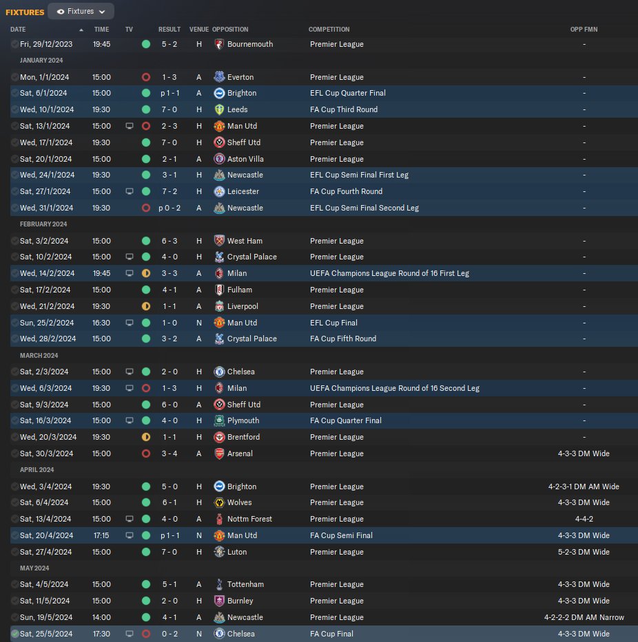Click the TV icon for Man Utd 13/1/2024 match

coord(129,126)
